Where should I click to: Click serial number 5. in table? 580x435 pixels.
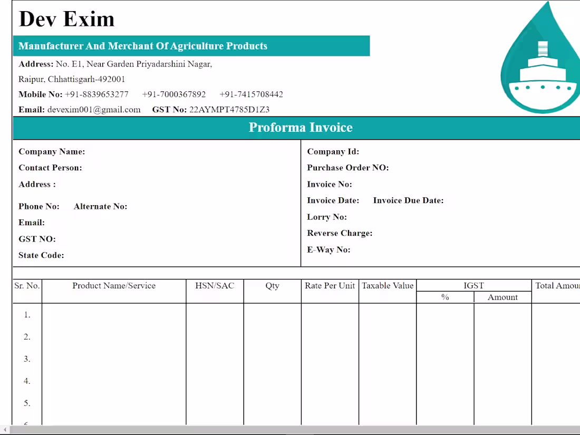pos(27,403)
